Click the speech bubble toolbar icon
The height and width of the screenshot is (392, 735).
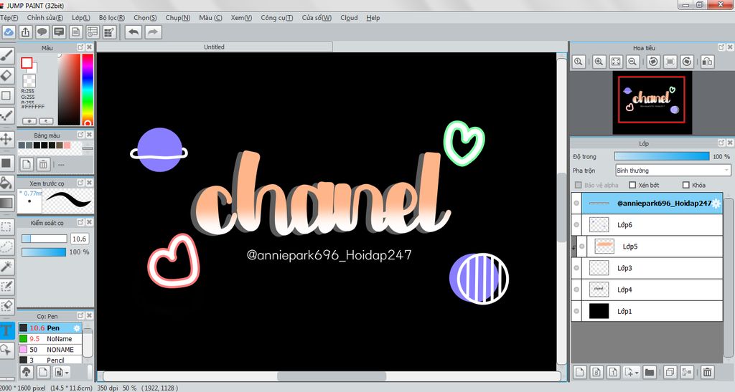(x=42, y=32)
